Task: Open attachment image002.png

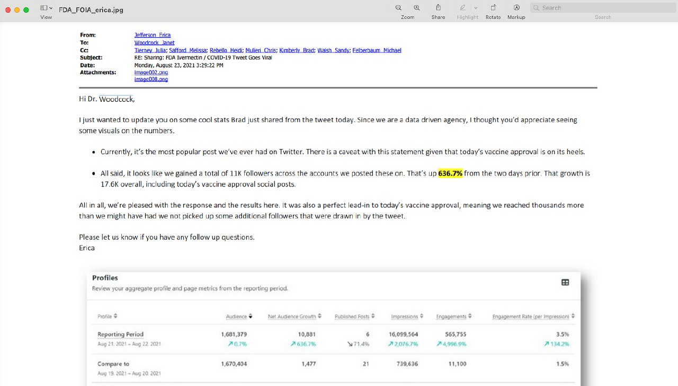Action: [151, 72]
